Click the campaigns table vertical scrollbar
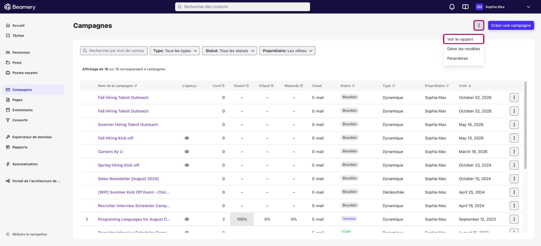Image resolution: width=541 pixels, height=246 pixels. click(525, 125)
